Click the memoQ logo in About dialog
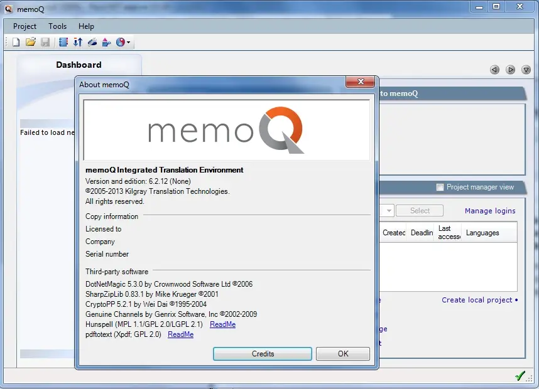This screenshot has width=539, height=389. (226, 130)
